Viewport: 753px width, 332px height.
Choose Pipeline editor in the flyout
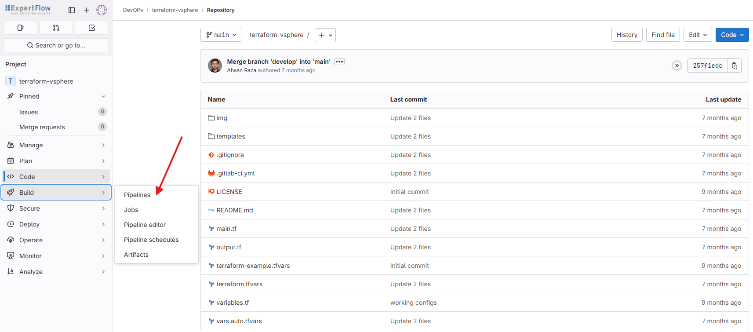pos(145,225)
